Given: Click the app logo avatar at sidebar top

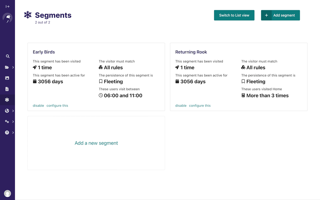Looking at the screenshot, I should (7, 17).
